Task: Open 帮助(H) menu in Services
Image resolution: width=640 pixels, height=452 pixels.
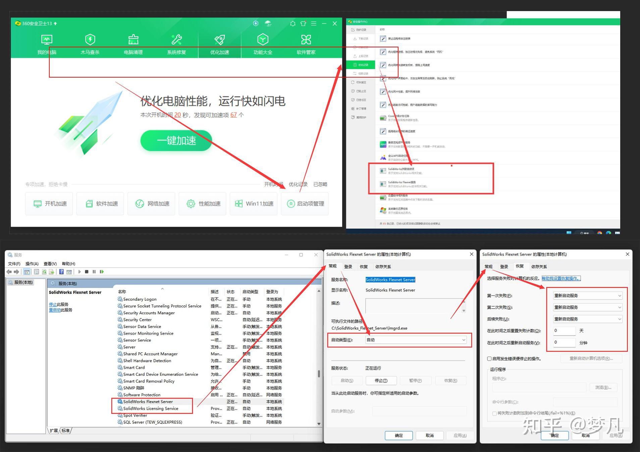Action: 68,264
